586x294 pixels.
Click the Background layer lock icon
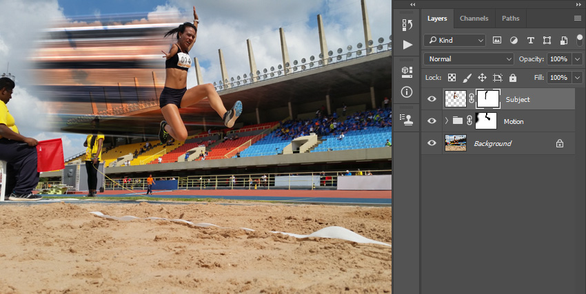click(x=560, y=143)
